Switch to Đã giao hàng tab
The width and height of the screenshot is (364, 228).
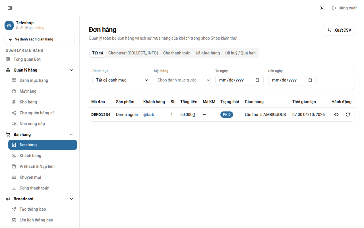point(208,53)
